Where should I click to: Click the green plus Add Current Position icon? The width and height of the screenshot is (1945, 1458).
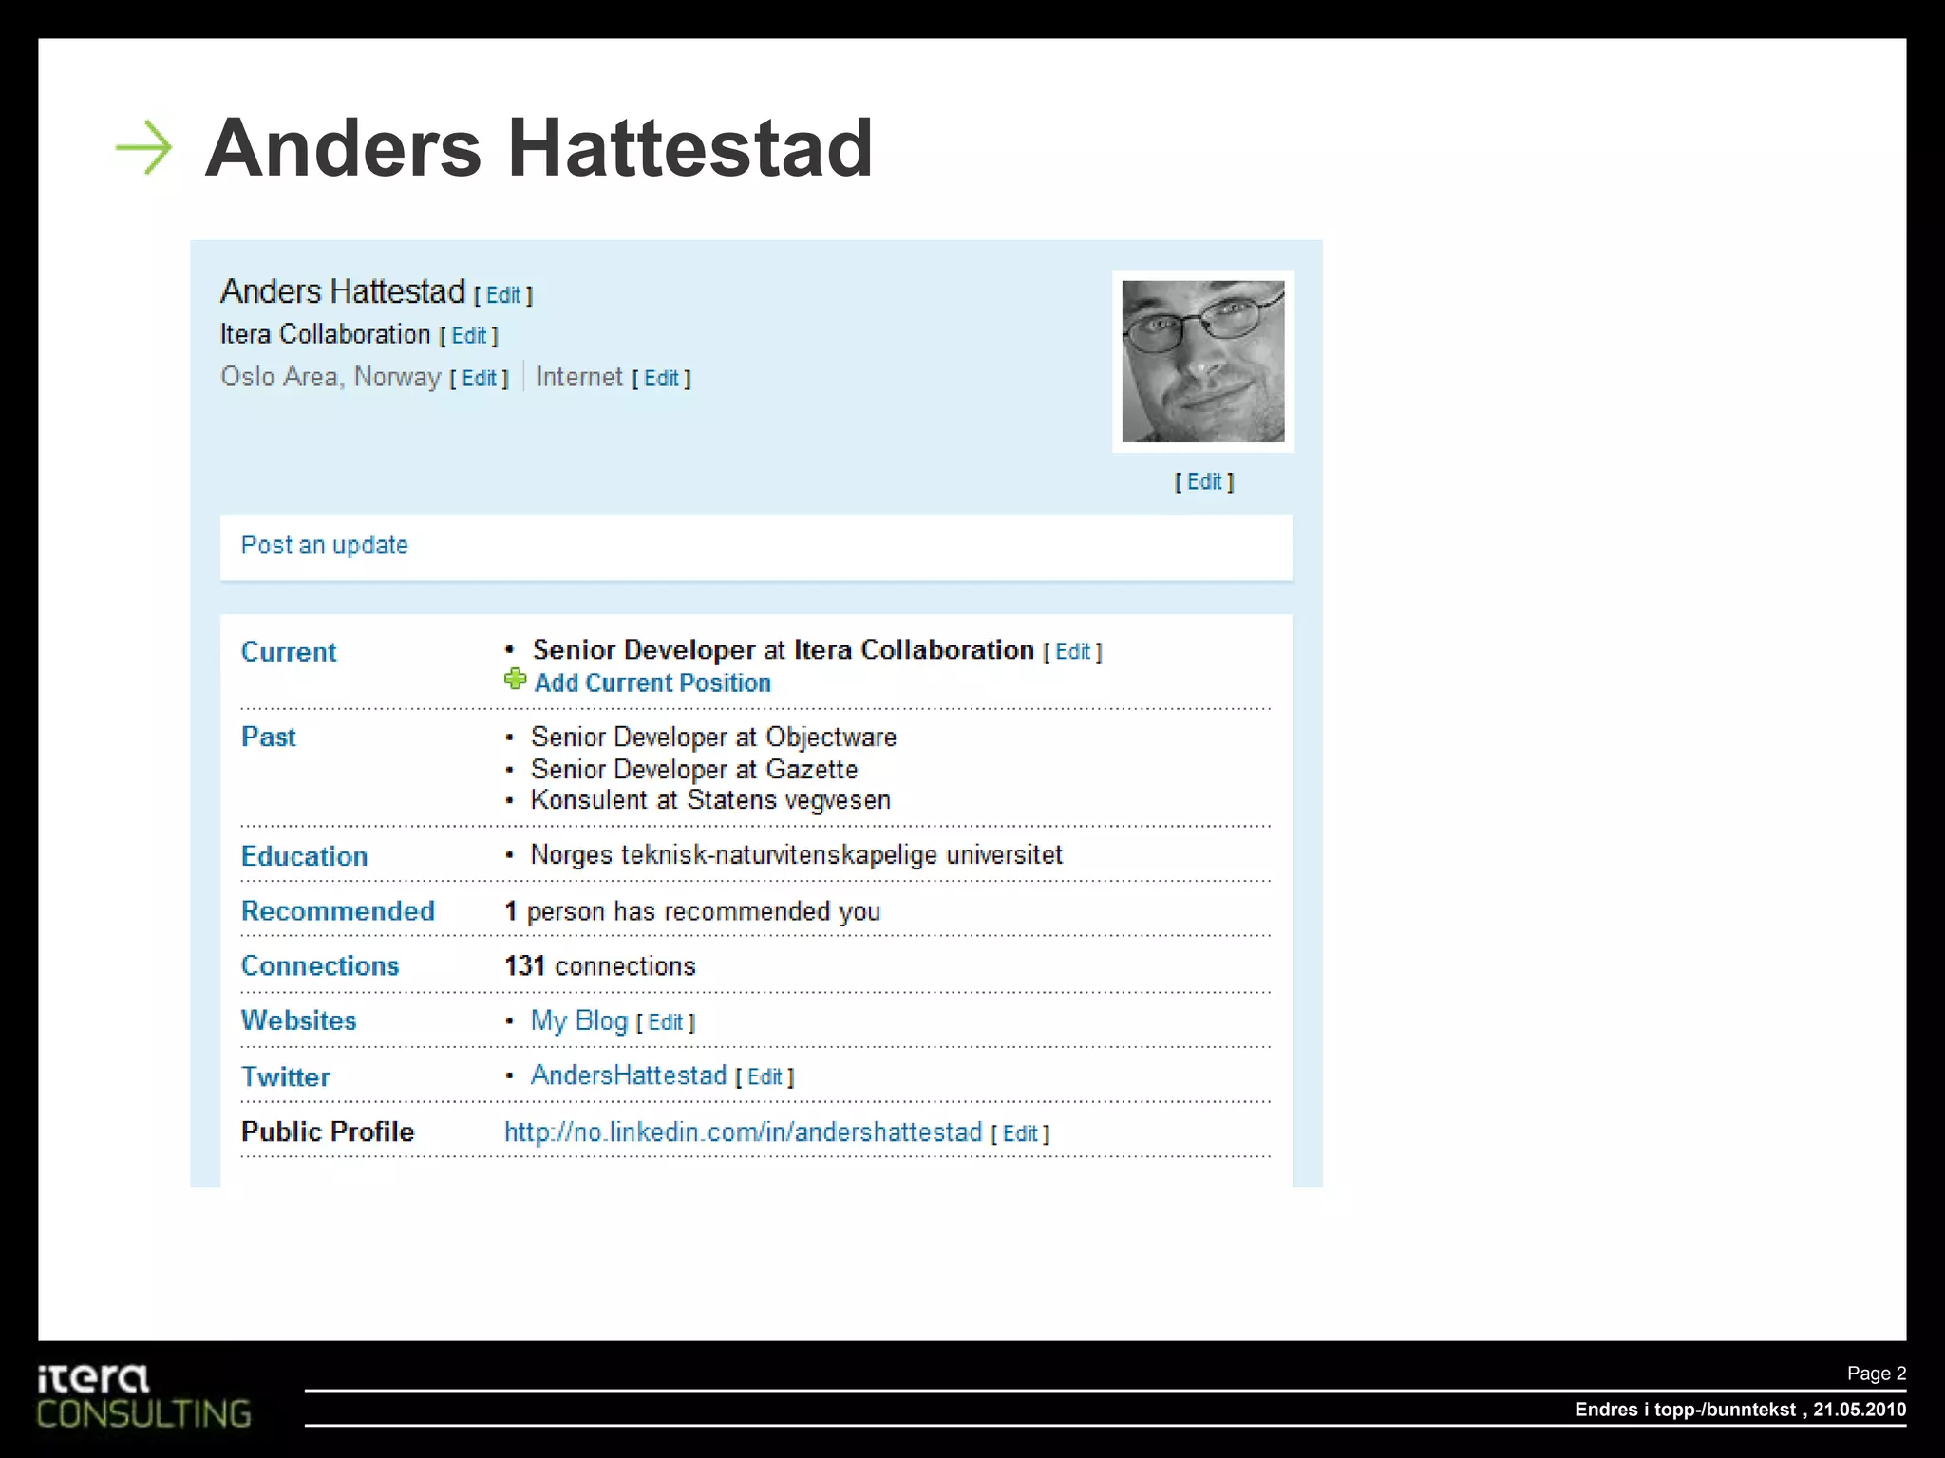pos(515,680)
